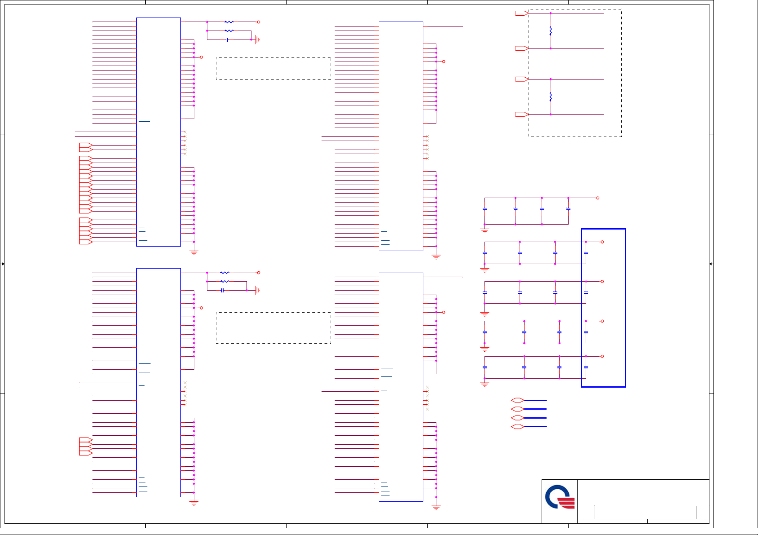Click the lowest port connector of the top-right dashed box

click(x=522, y=115)
